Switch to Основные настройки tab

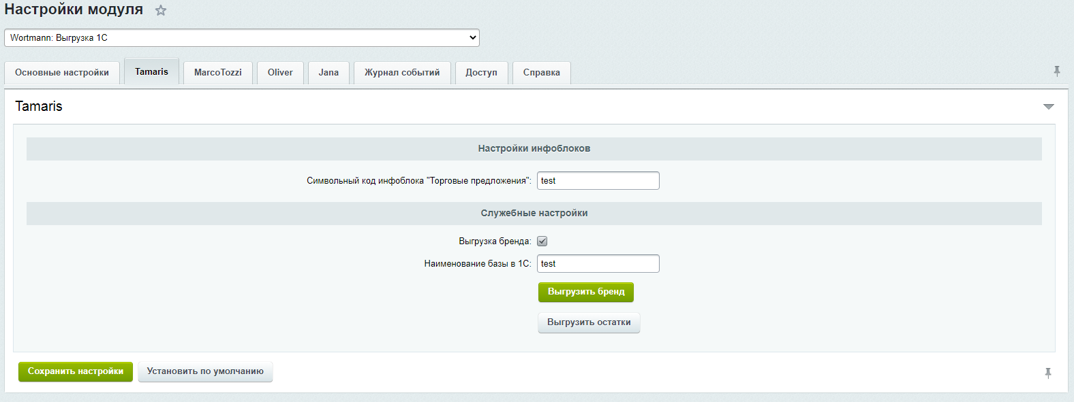point(62,73)
